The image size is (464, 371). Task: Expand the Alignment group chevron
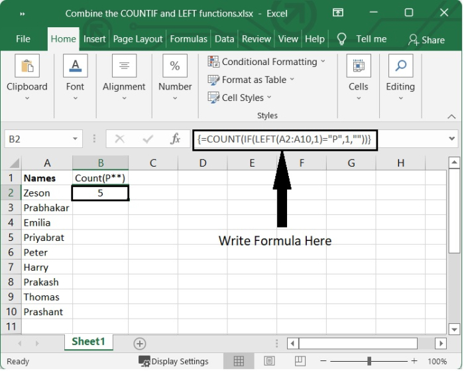tap(124, 98)
